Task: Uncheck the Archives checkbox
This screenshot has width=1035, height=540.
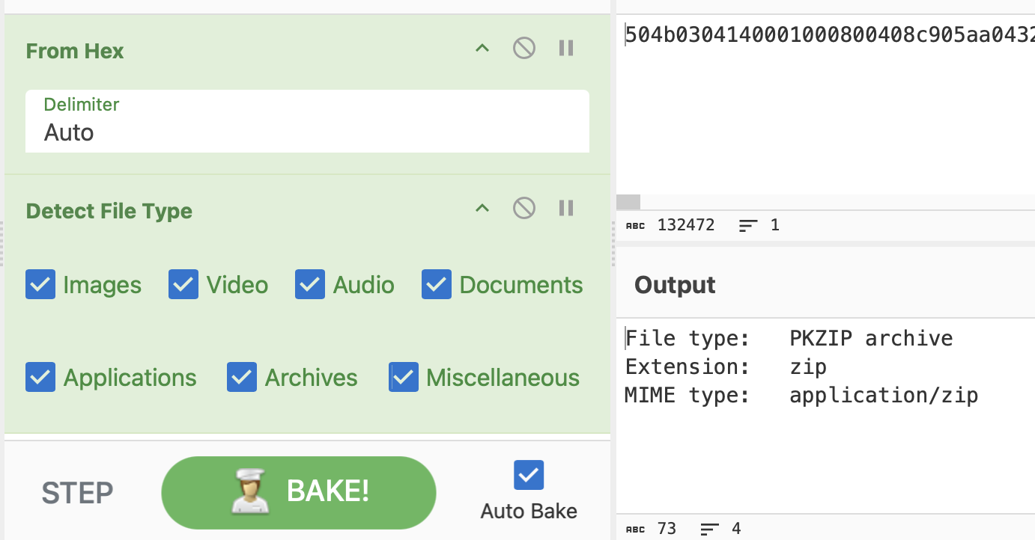Action: coord(242,378)
